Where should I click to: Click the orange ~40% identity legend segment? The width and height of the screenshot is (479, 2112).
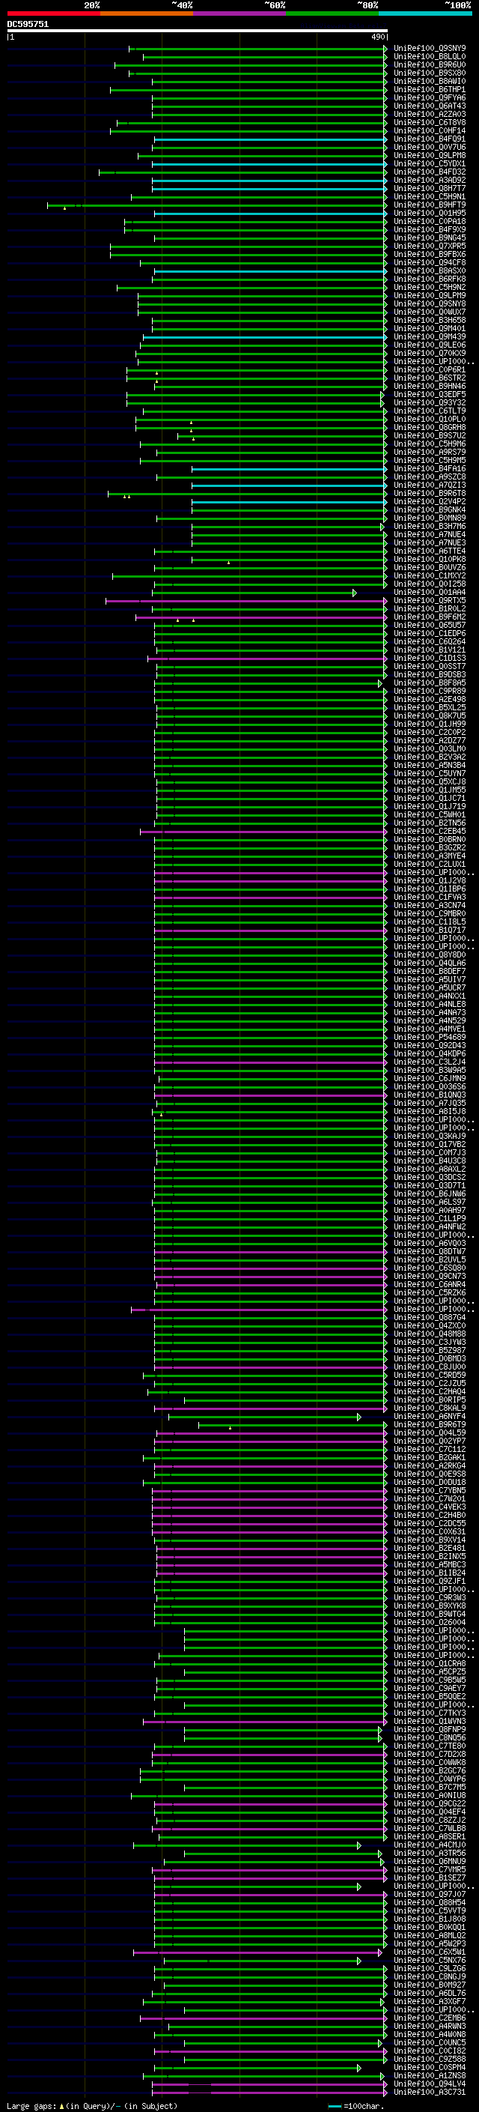point(147,13)
